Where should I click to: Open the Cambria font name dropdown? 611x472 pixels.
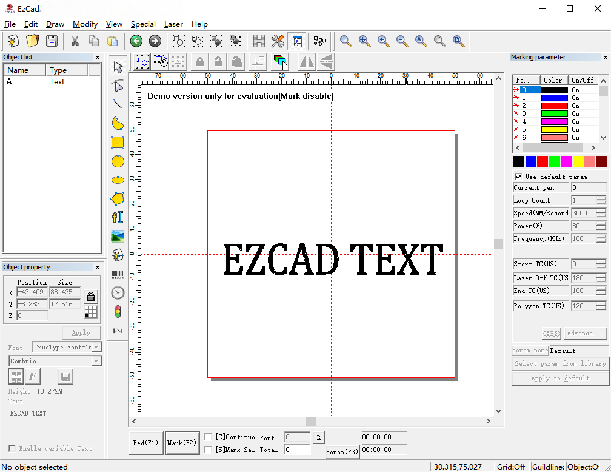tap(96, 361)
